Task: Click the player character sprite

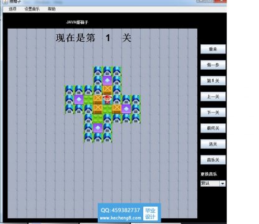Action: (x=107, y=100)
